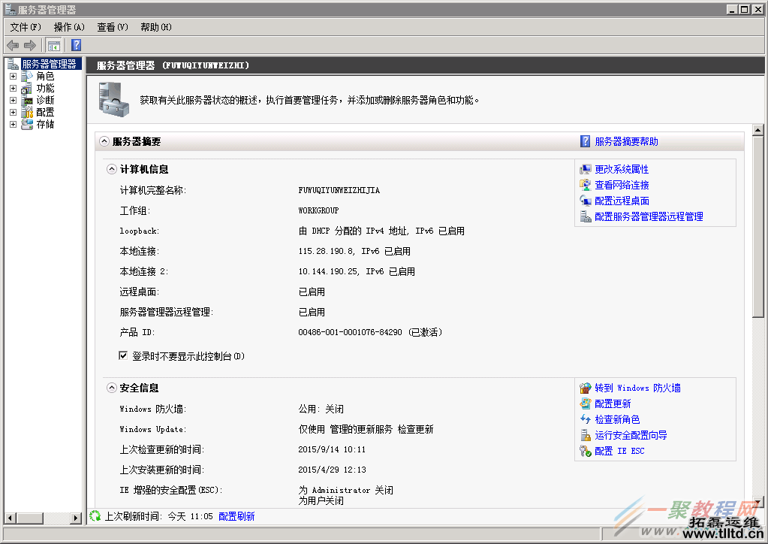Click the forward arrow toolbar icon
This screenshot has height=544, width=768.
tap(30, 45)
